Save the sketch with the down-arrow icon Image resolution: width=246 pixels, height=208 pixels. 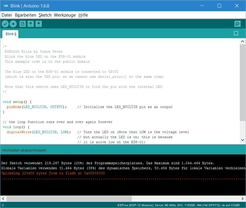tap(38, 24)
